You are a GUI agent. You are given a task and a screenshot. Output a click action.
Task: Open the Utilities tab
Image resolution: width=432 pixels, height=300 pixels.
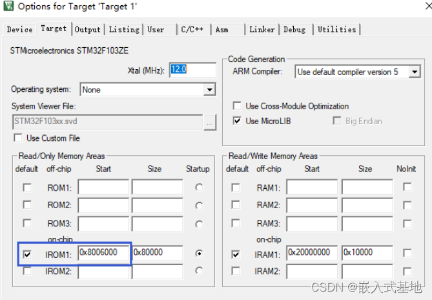(x=336, y=30)
